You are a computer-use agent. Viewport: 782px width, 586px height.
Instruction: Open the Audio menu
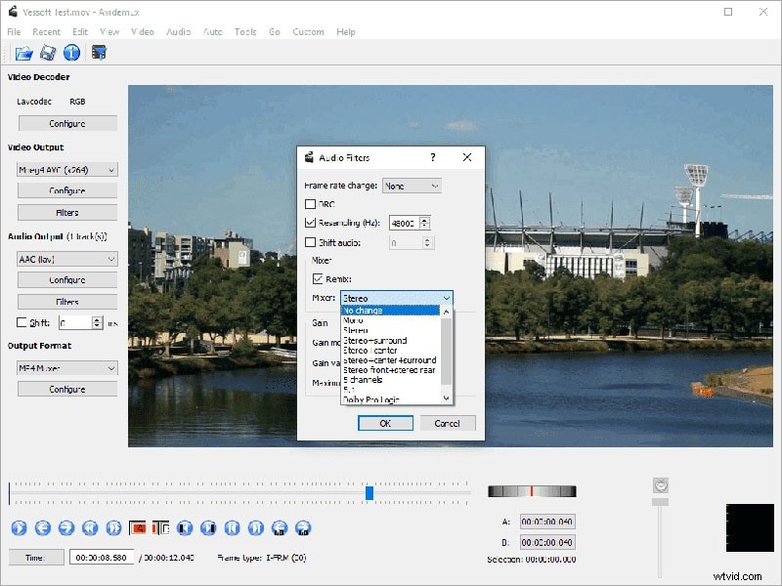pos(177,31)
